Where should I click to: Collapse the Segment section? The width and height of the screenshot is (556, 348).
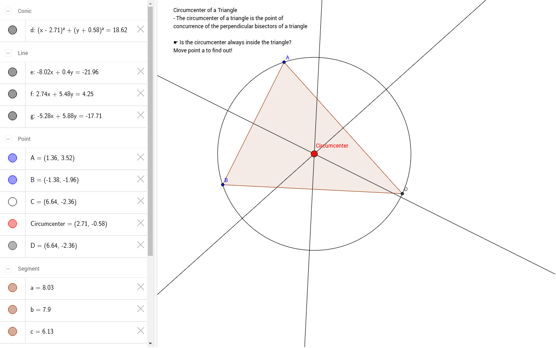point(7,268)
